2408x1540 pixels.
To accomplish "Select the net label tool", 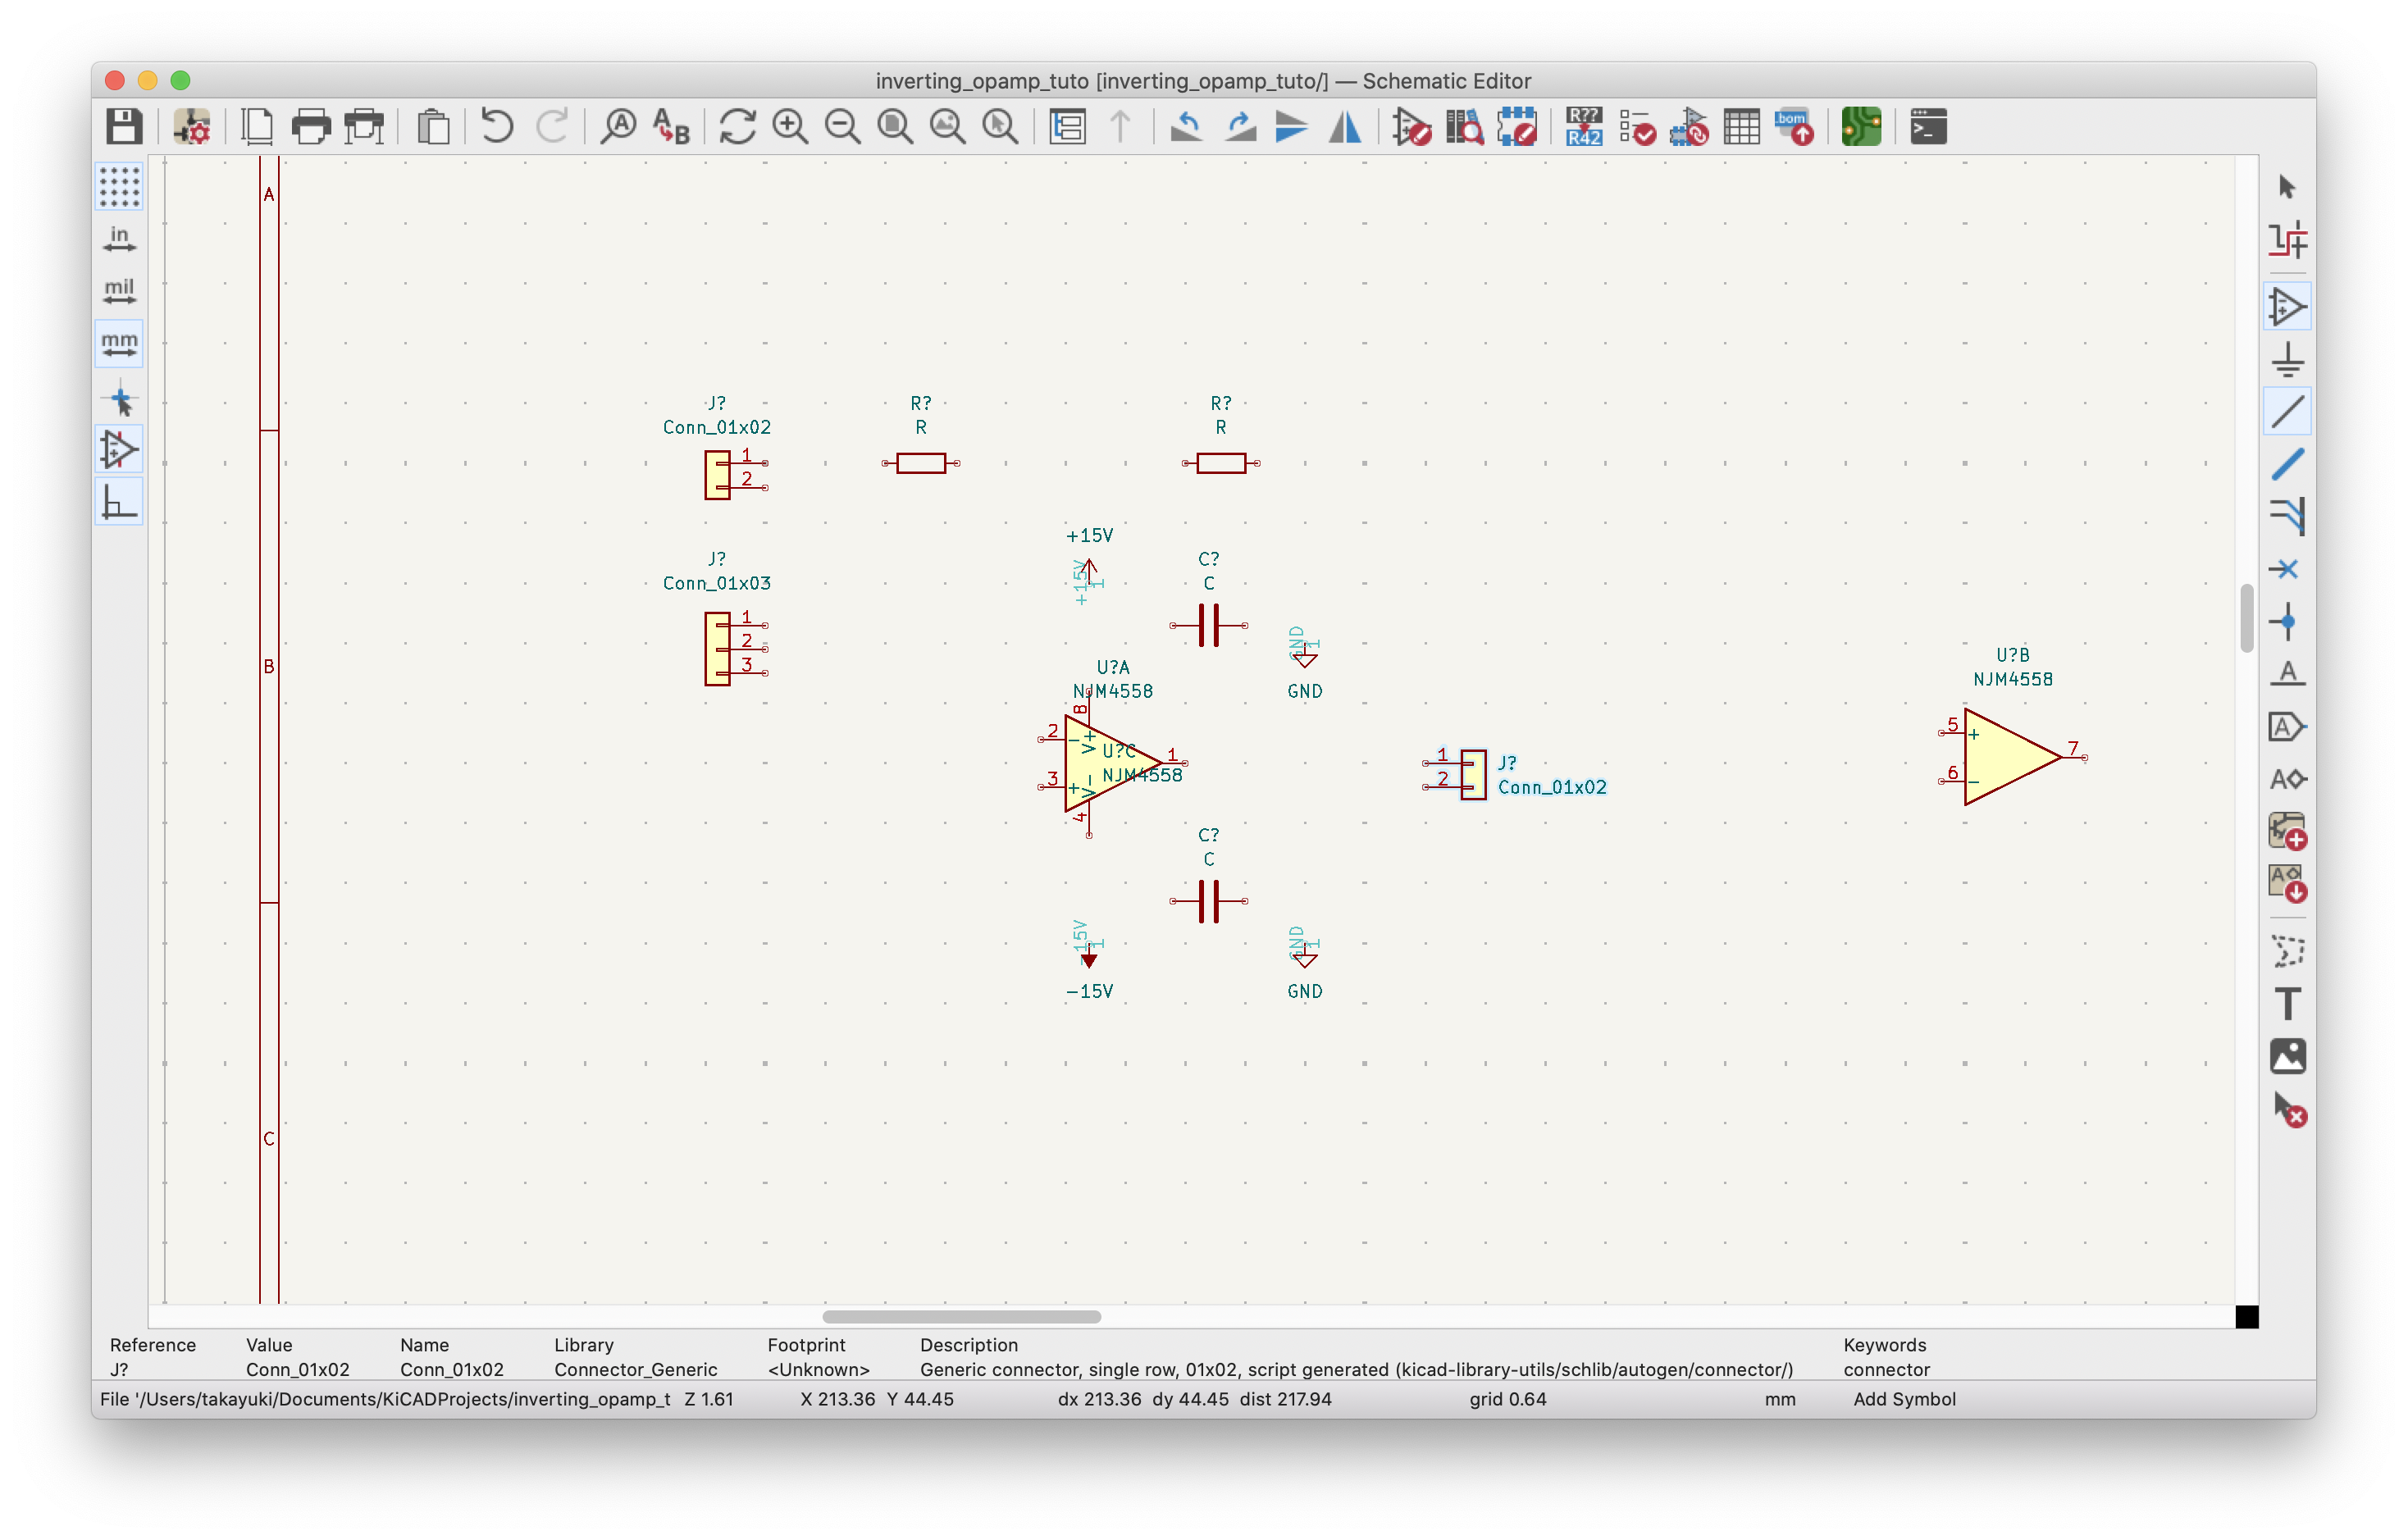I will point(2287,675).
